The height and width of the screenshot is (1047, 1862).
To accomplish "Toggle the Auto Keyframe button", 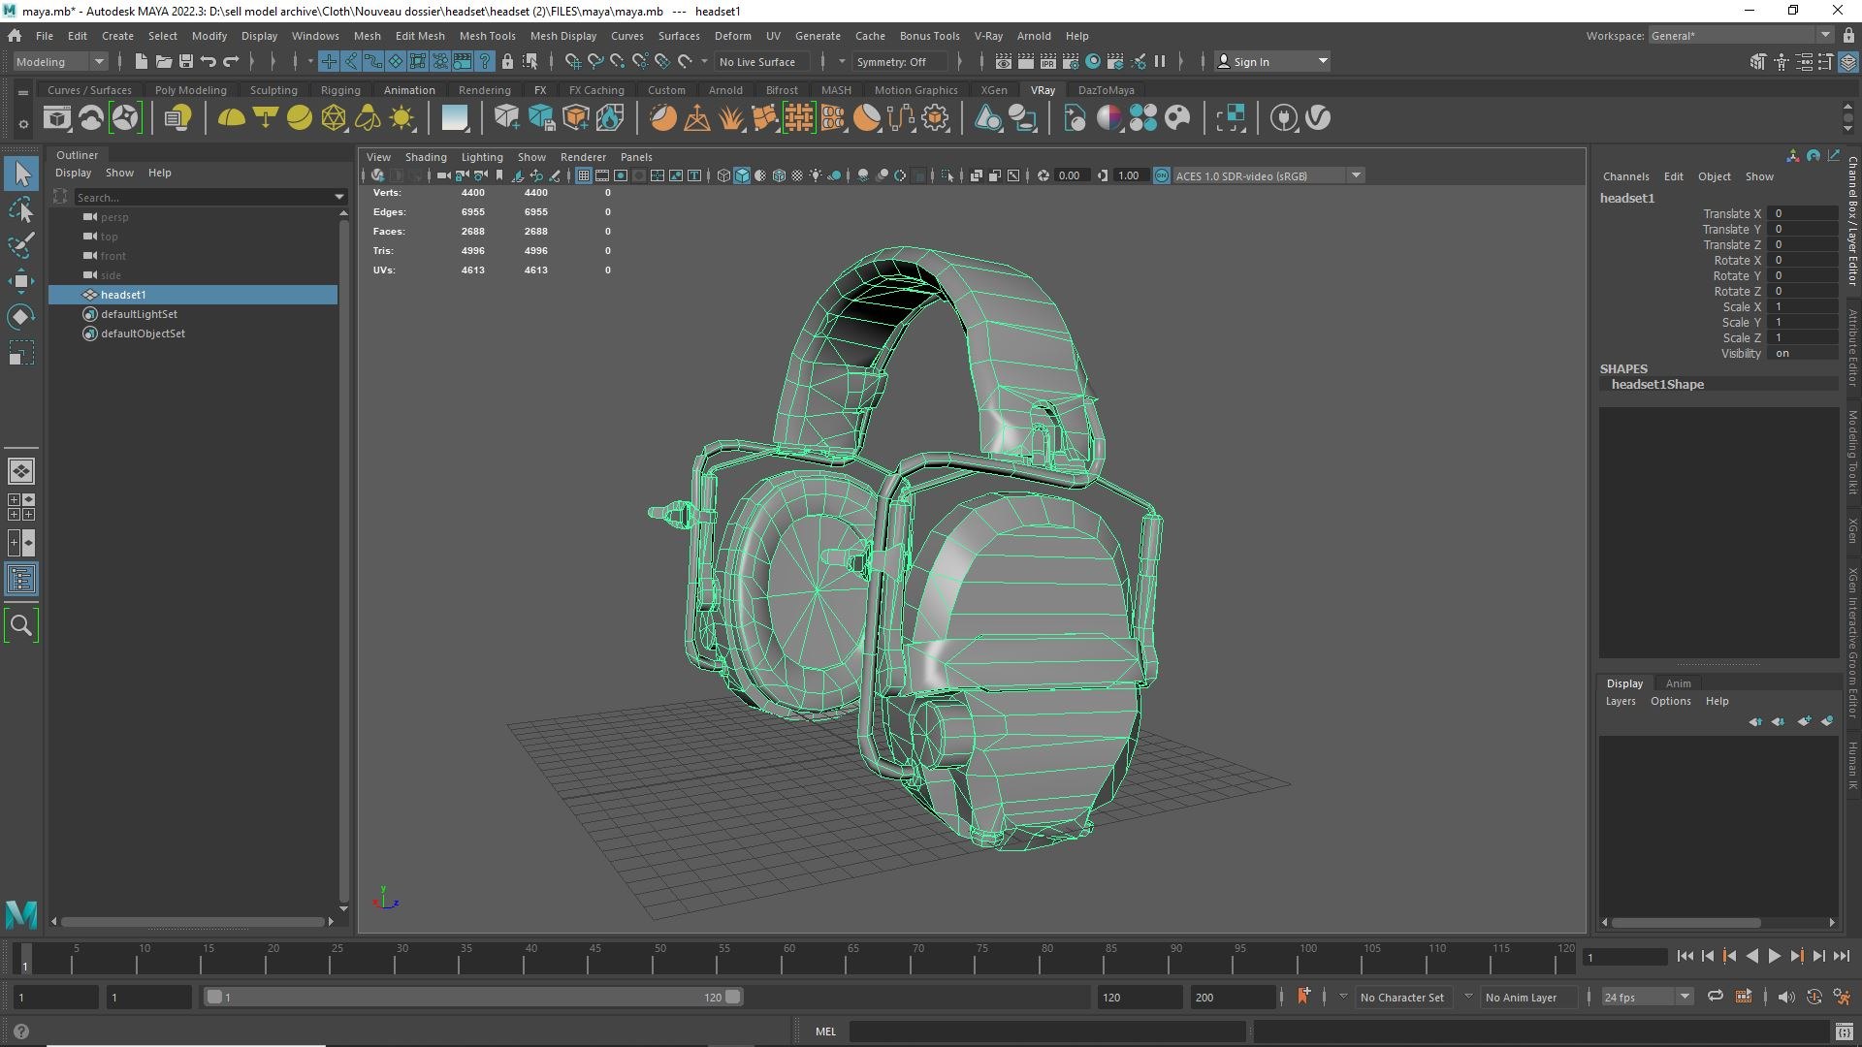I will (x=1814, y=997).
